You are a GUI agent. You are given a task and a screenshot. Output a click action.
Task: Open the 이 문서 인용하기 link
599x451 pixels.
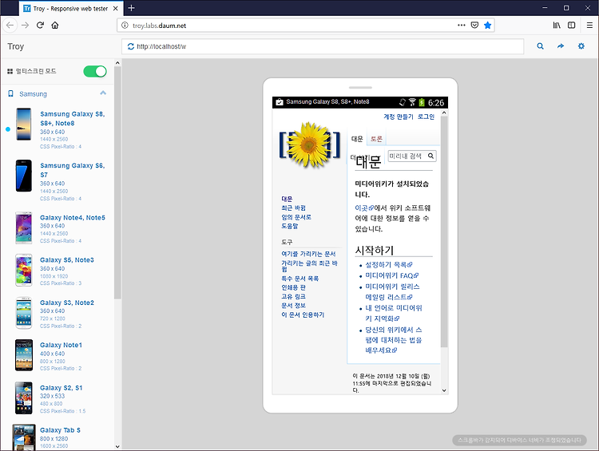click(x=303, y=315)
